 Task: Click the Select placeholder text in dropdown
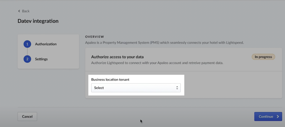click(99, 88)
